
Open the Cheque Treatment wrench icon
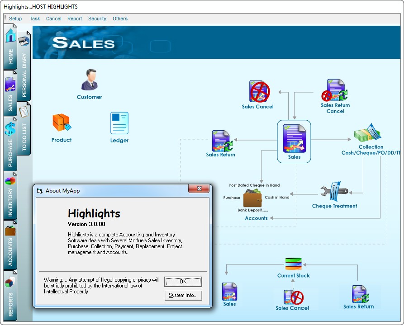[x=334, y=191]
